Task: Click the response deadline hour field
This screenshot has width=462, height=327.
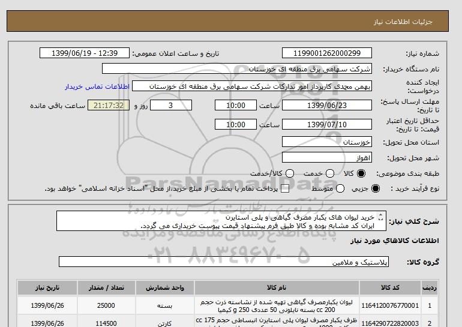Action: (236, 105)
